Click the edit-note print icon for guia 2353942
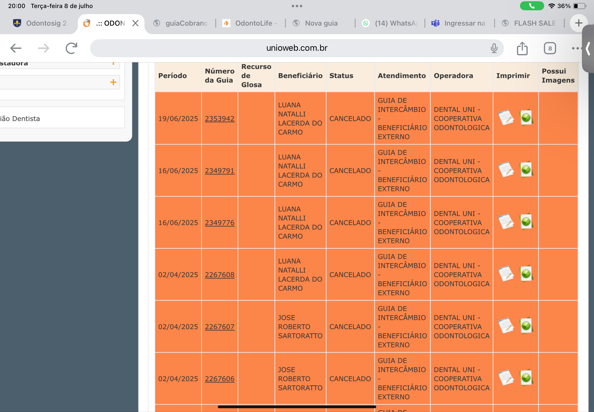The width and height of the screenshot is (594, 412). pyautogui.click(x=506, y=118)
